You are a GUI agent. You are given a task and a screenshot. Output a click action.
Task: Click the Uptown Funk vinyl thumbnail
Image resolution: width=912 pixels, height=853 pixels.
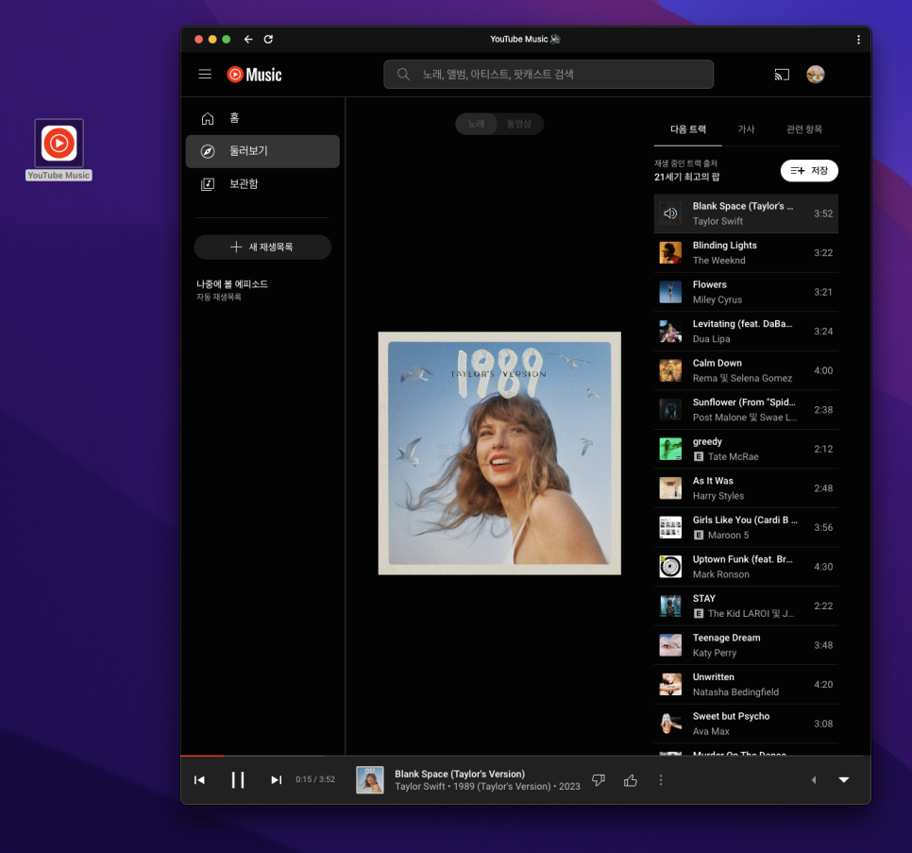coord(670,567)
